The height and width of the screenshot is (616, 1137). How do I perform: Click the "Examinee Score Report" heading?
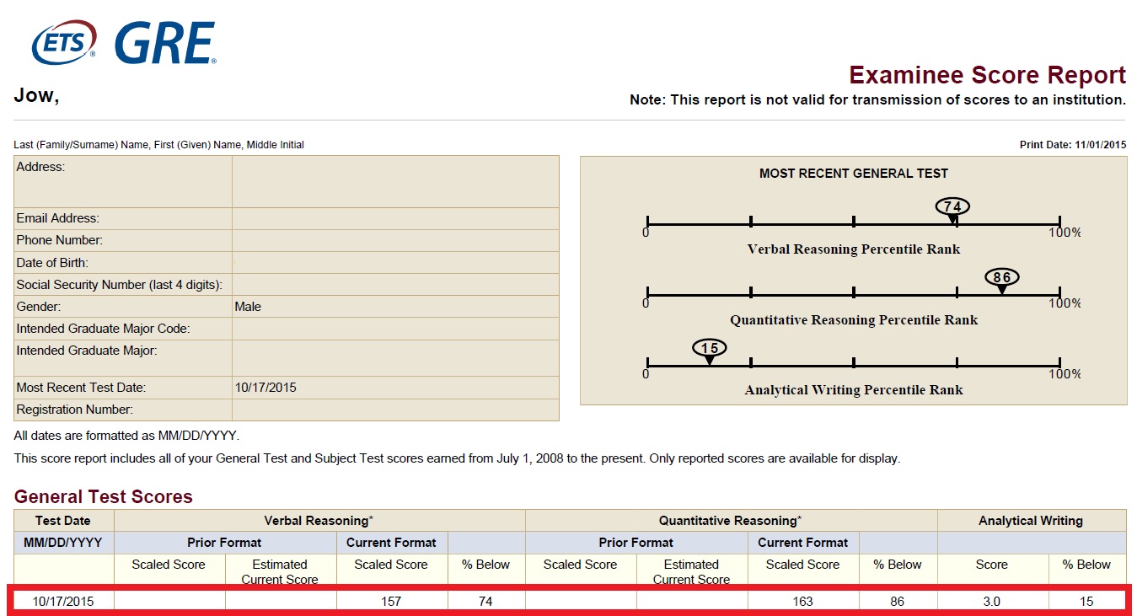(x=987, y=75)
